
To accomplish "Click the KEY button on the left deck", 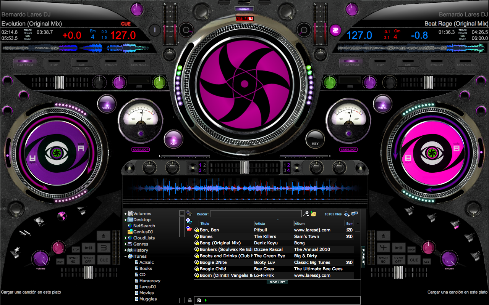I will click(173, 139).
